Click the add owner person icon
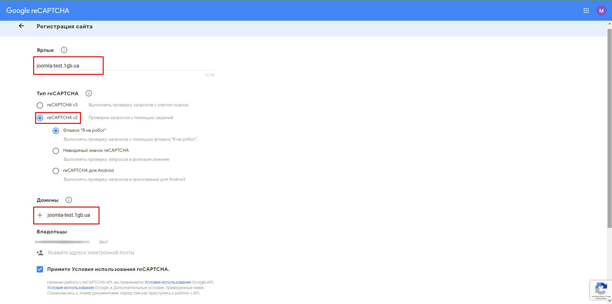Viewport: 612px width, 304px height. 40,253
